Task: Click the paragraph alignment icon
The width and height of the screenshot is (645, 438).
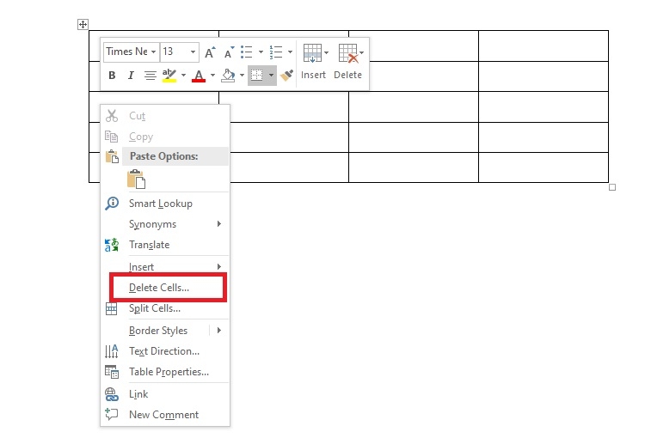Action: point(150,76)
